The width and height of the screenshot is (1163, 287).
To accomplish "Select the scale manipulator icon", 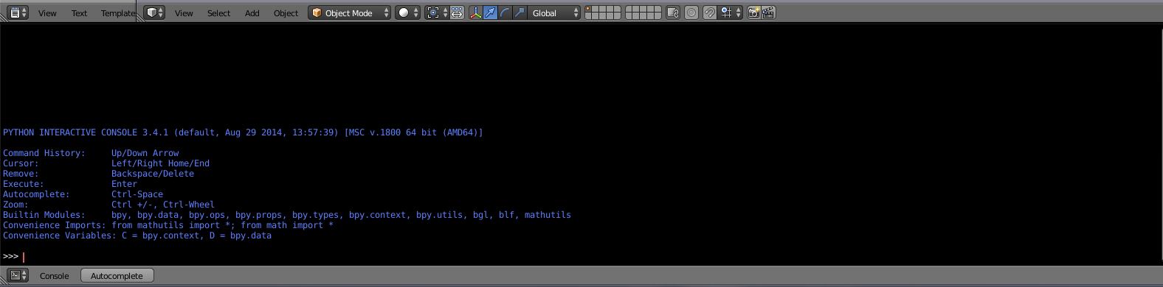I will pos(520,13).
